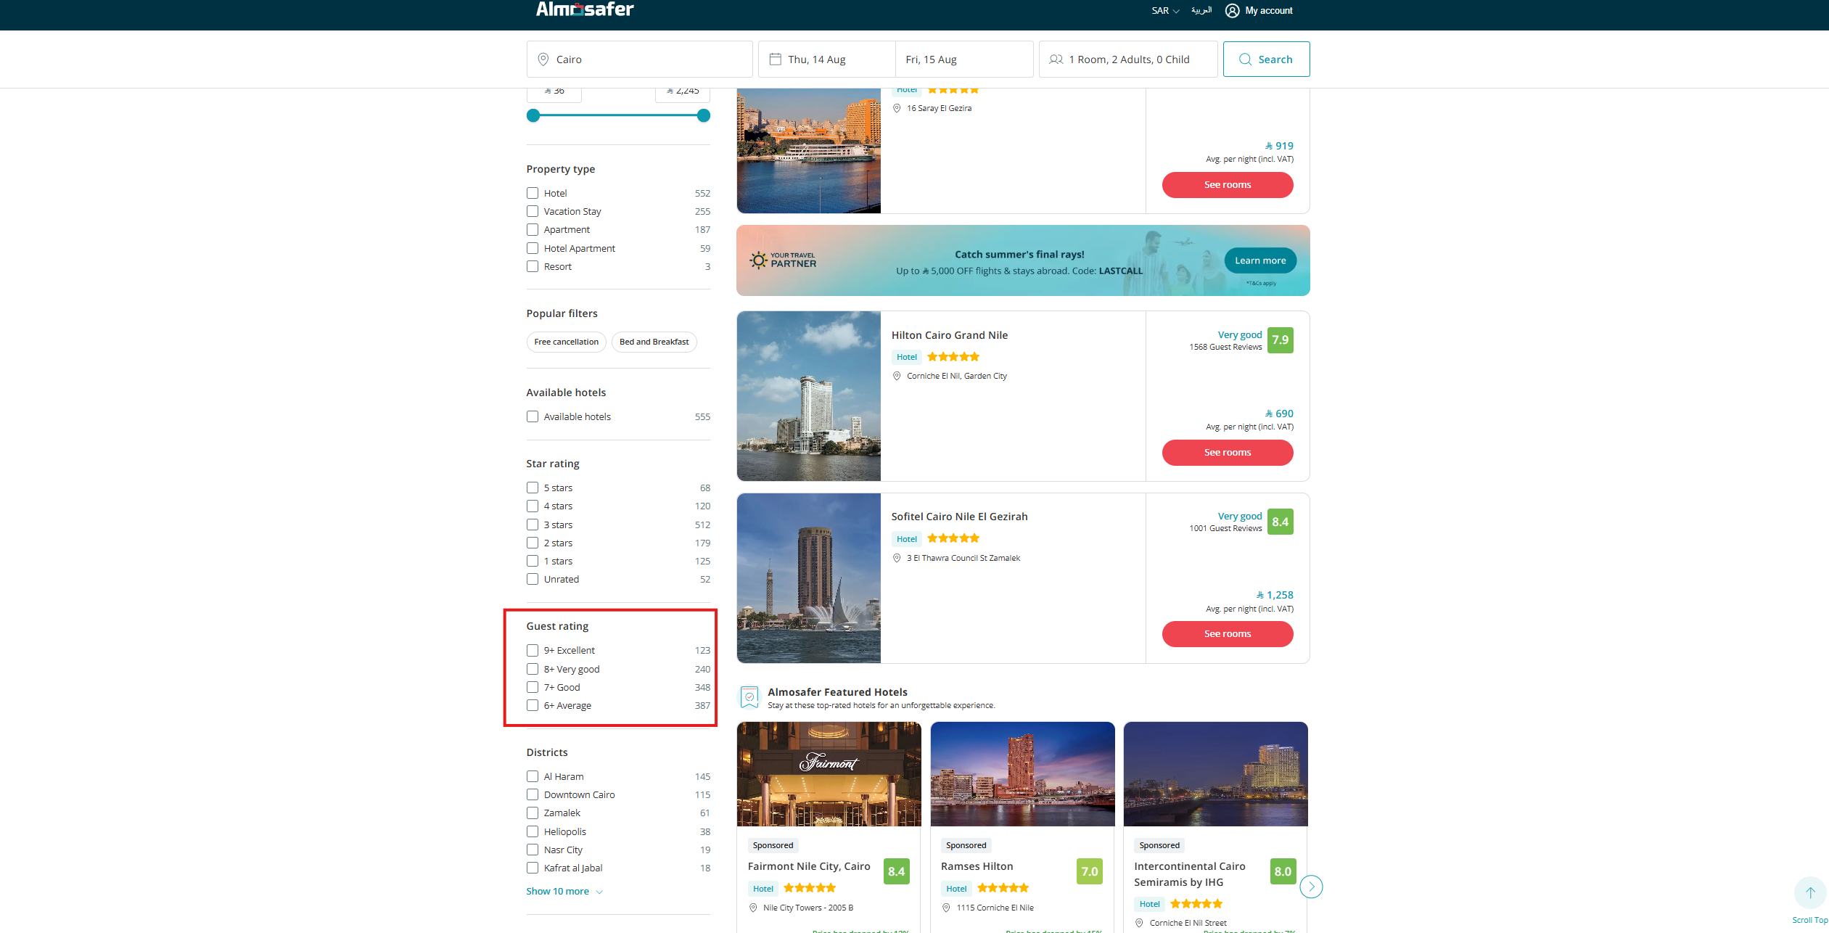Open the 1 Room, 2 Adults guest selector
The width and height of the screenshot is (1829, 933).
coord(1128,59)
